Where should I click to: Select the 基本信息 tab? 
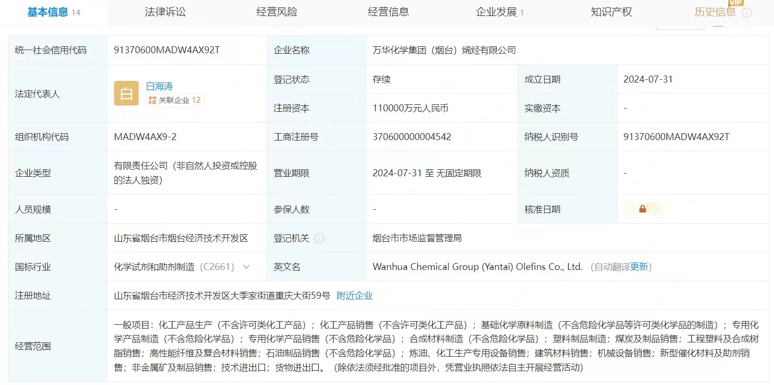[48, 12]
